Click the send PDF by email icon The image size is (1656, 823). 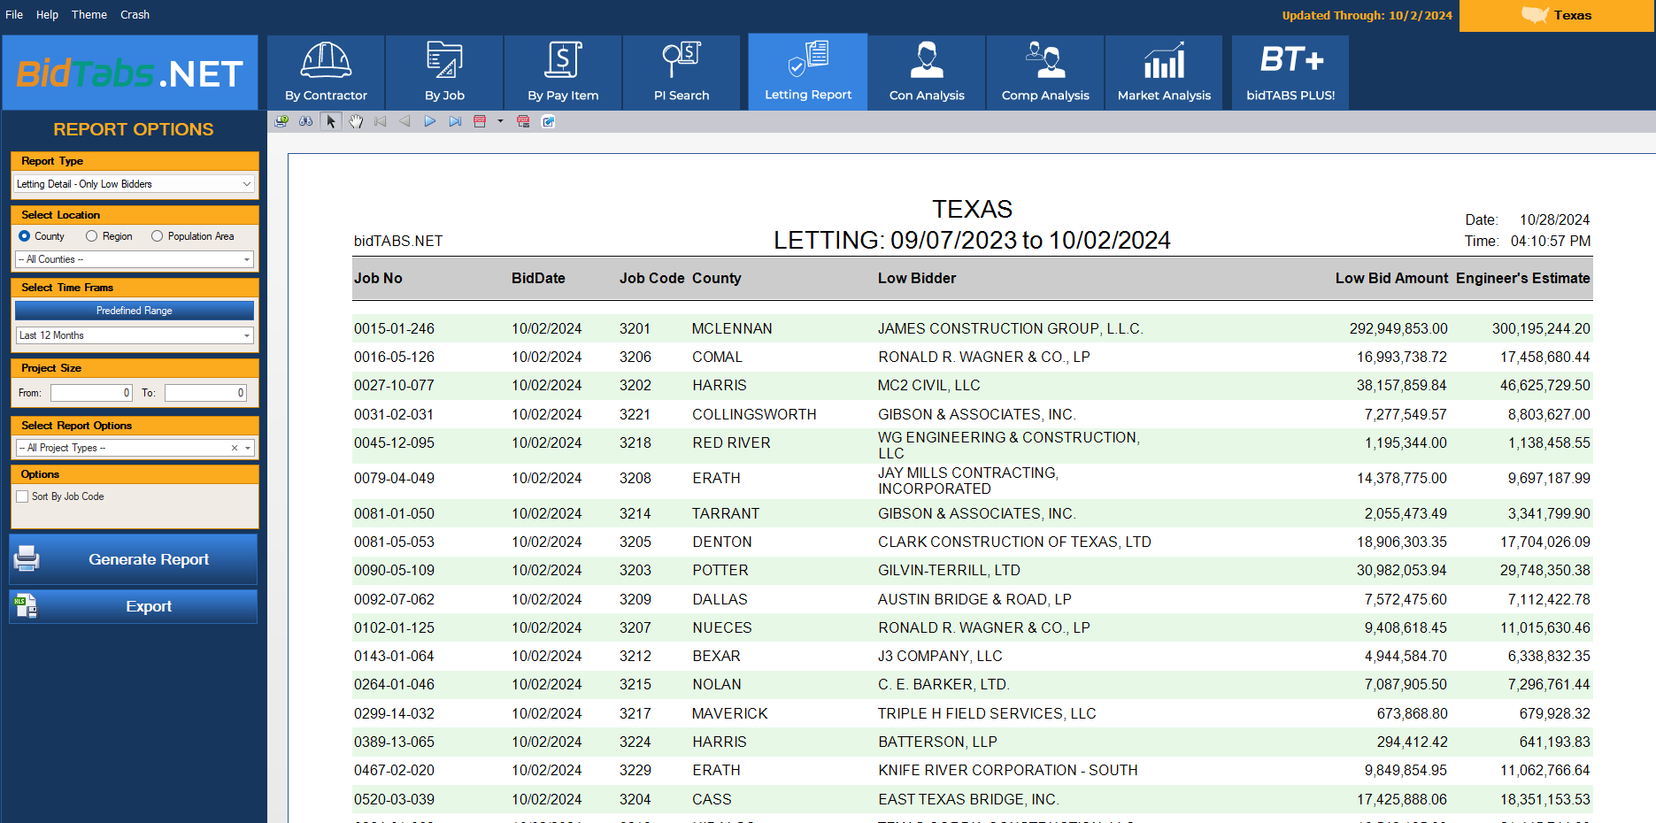tap(523, 122)
